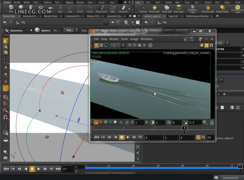Click the red color channel swatch
This screenshot has width=244, height=180.
click(x=101, y=122)
